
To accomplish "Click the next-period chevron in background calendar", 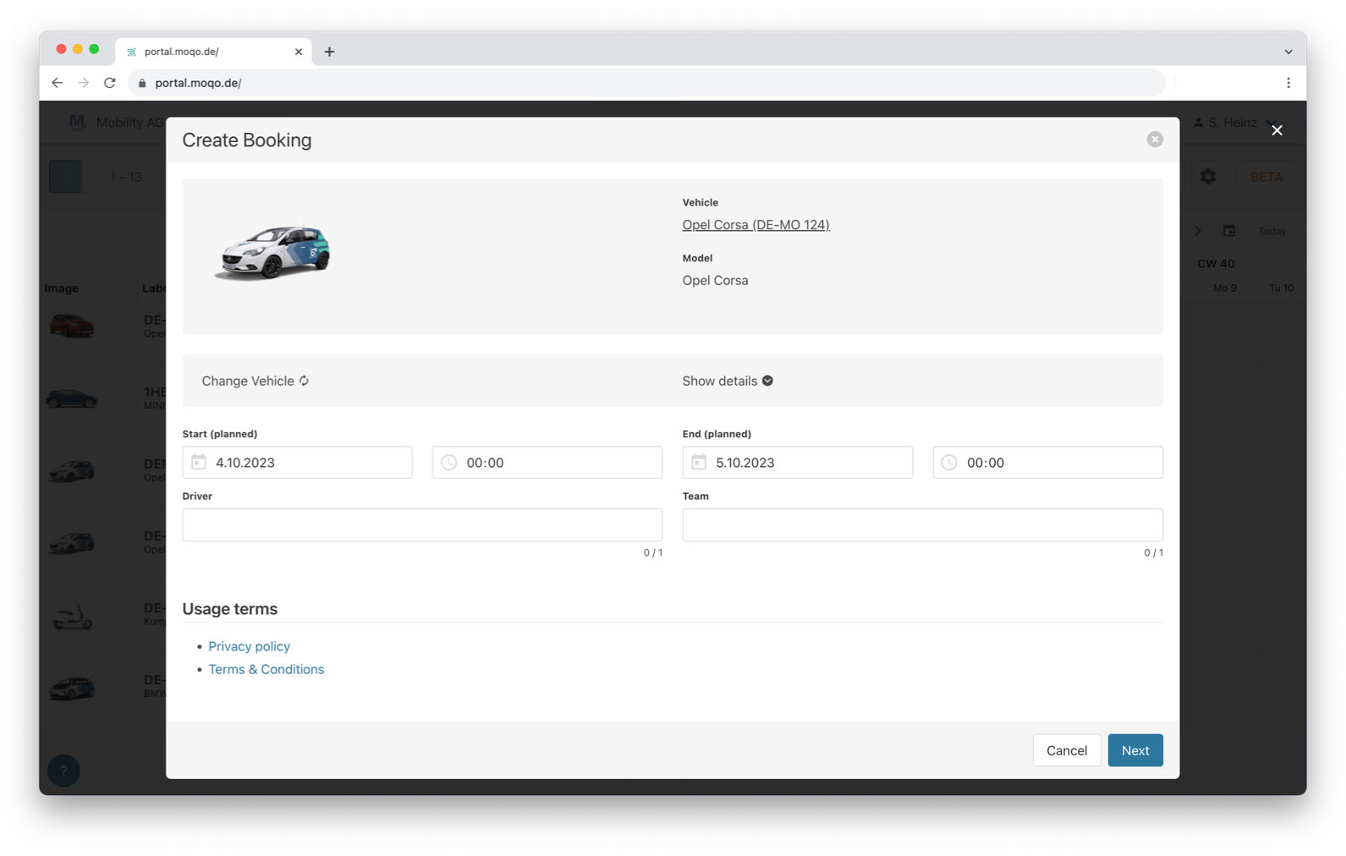I will (x=1197, y=231).
